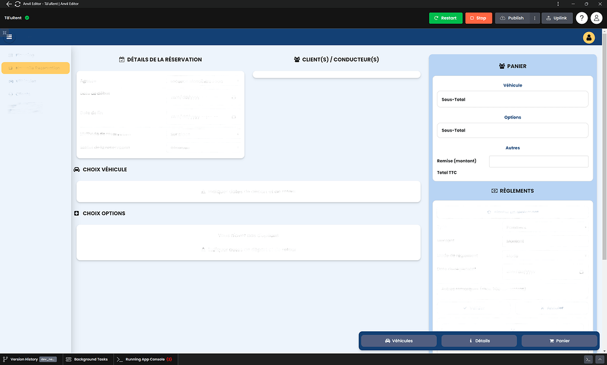This screenshot has height=365, width=607.
Task: Click the calendar icon in Date de début
Action: click(234, 98)
